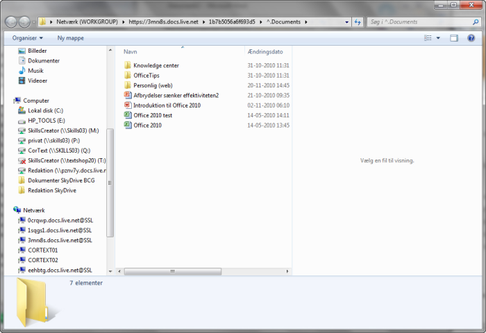Click file icon of Introduktion til Office 2010
Image resolution: width=486 pixels, height=333 pixels.
(127, 105)
